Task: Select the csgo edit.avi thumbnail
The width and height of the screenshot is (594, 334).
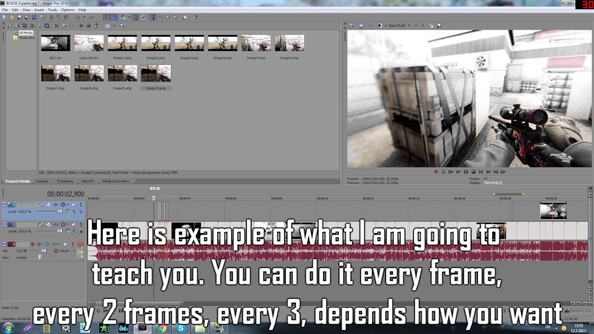Action: pos(89,43)
